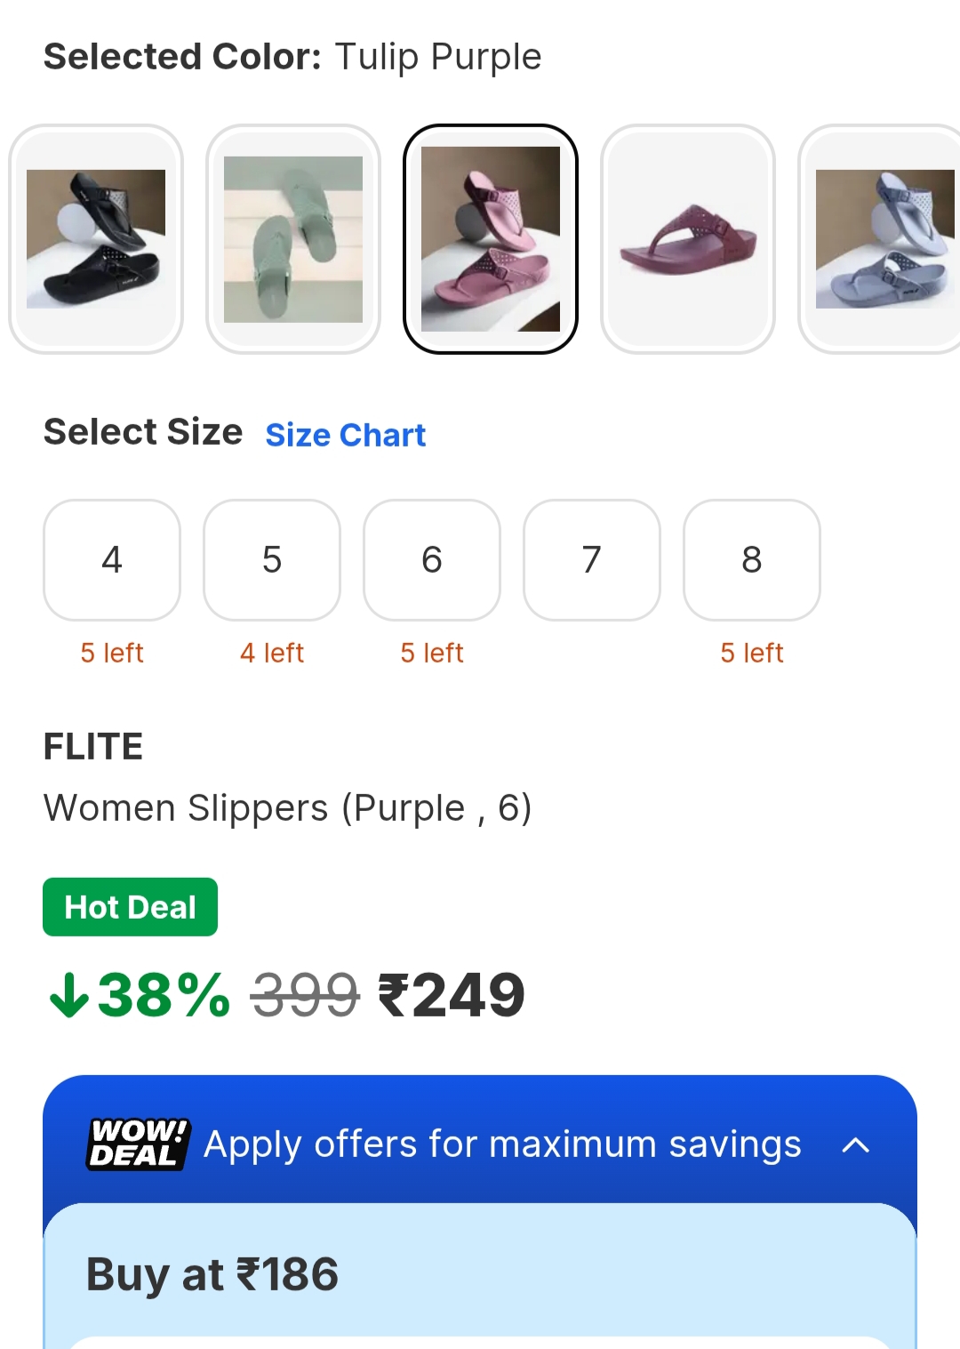This screenshot has width=960, height=1349.
Task: Select the black slipper color option
Action: pos(96,238)
